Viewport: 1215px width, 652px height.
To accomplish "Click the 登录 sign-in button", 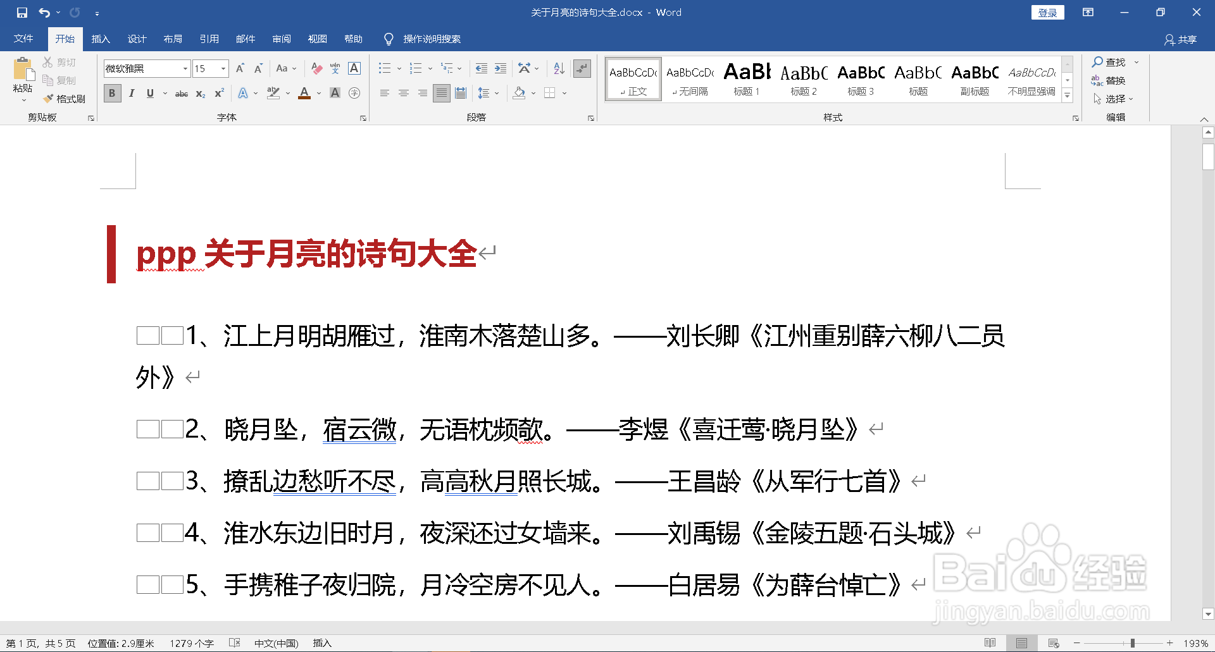I will pos(1047,12).
